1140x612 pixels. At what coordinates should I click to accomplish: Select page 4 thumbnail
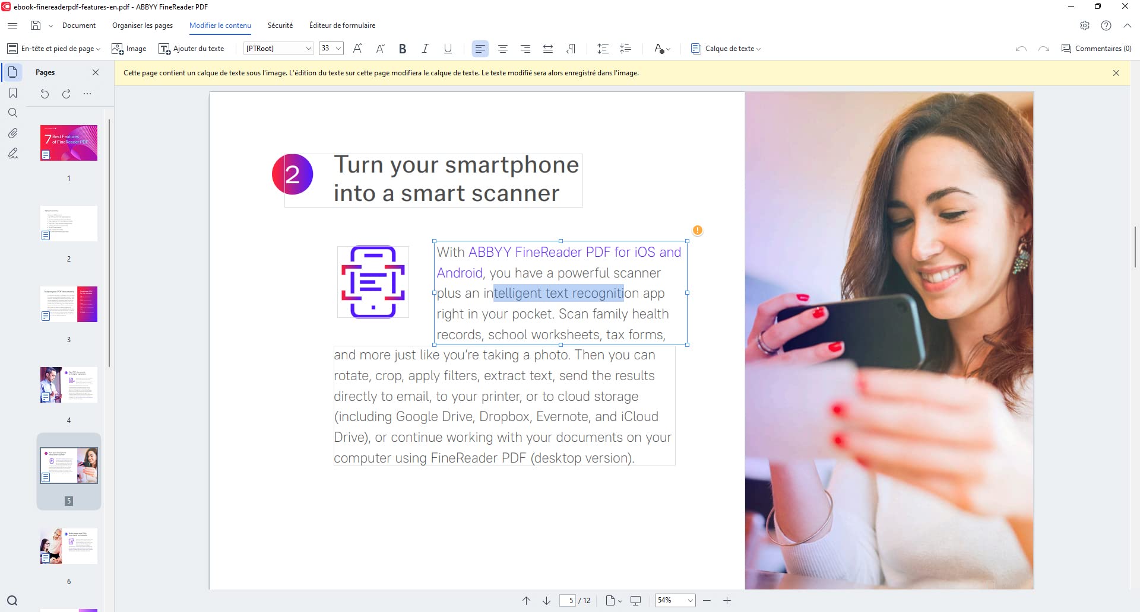click(x=69, y=385)
